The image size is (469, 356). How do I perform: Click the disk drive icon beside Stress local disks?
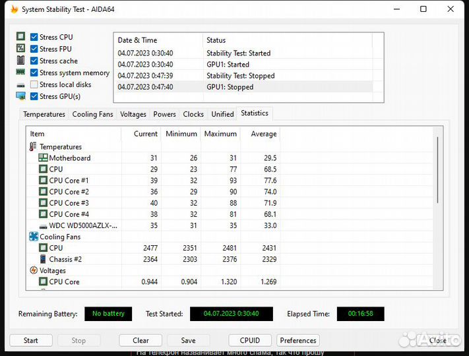[20, 86]
